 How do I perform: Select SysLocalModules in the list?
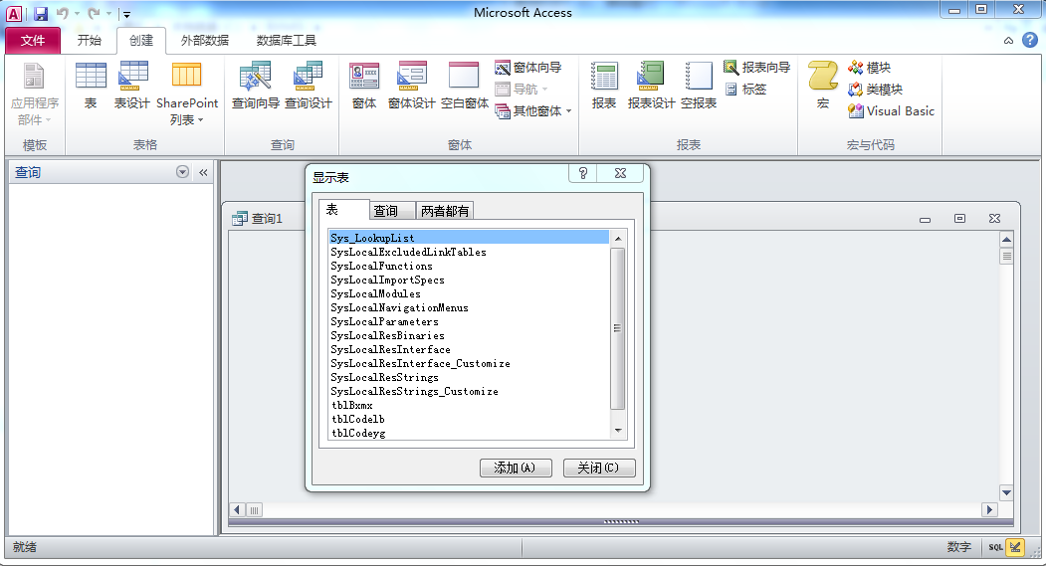[x=469, y=294]
